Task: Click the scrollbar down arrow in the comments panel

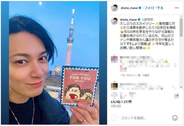Action: [x=181, y=87]
